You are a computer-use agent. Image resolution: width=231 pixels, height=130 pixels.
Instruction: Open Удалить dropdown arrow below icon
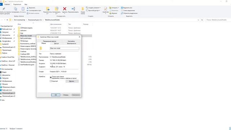[65, 14]
